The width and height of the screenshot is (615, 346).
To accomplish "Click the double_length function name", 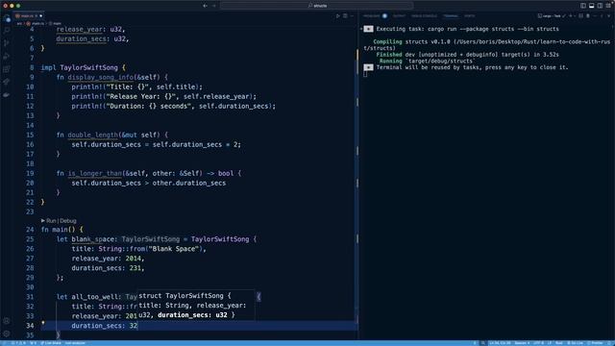I will 92,135.
